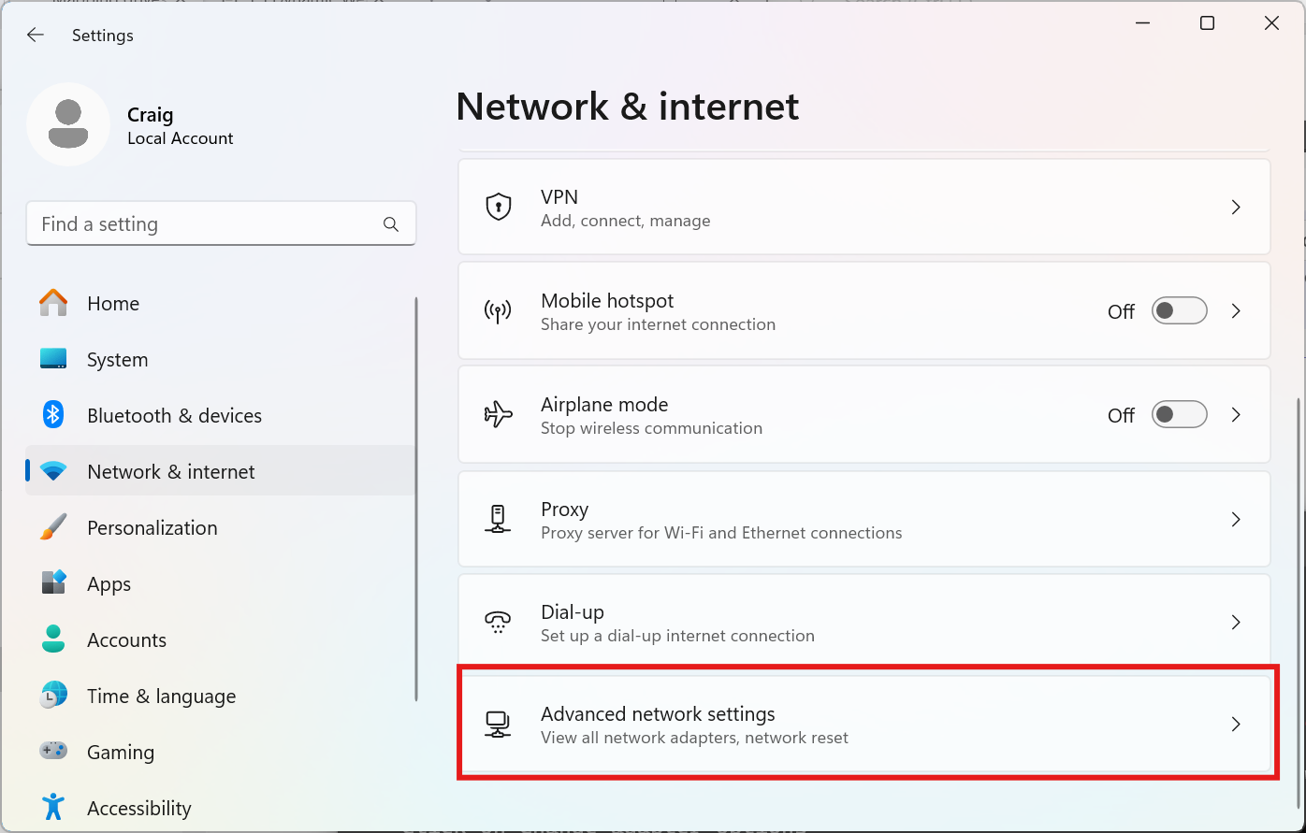The width and height of the screenshot is (1306, 833).
Task: Click the 'Share your internet connection' description
Action: pos(658,324)
